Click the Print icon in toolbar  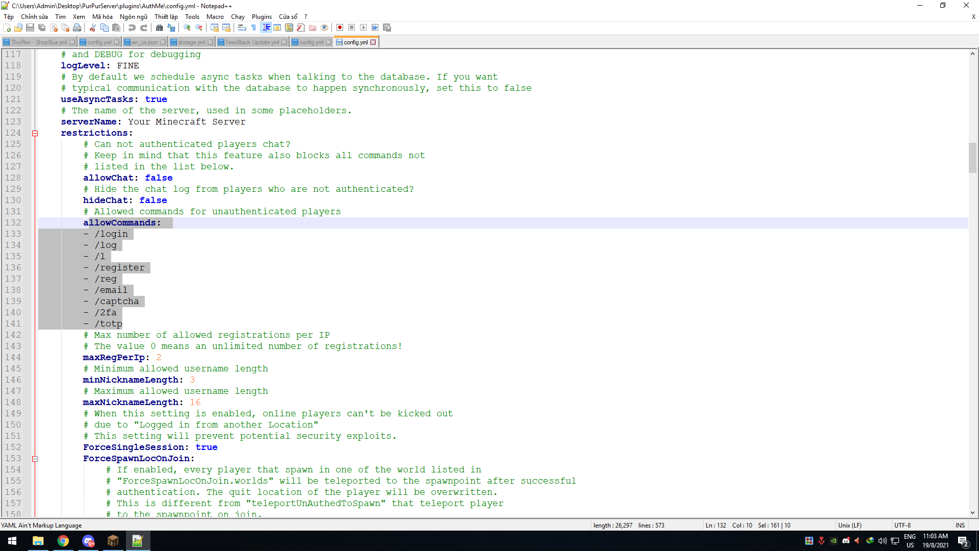(77, 28)
